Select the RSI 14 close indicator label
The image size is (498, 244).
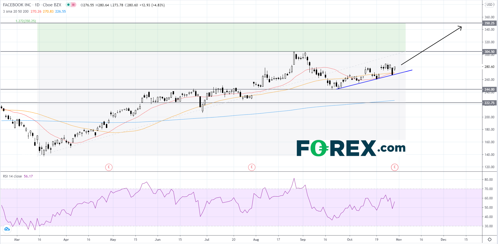12,176
